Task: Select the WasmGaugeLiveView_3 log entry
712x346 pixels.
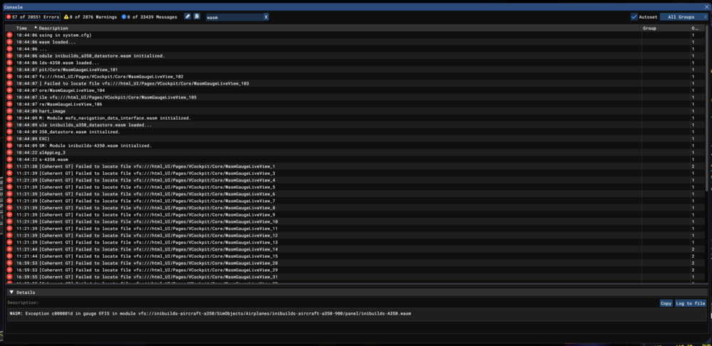Action: [354, 174]
